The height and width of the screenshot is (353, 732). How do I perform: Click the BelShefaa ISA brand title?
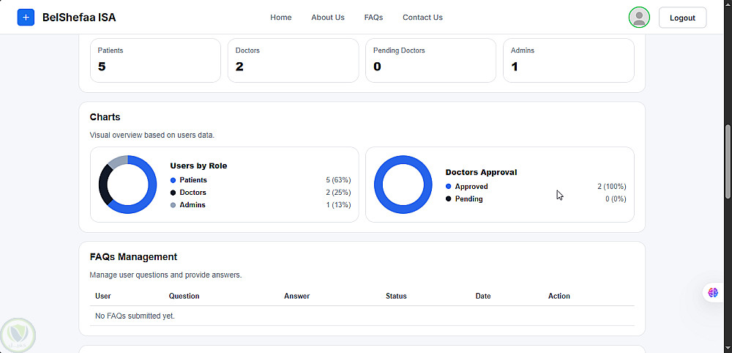pyautogui.click(x=79, y=18)
